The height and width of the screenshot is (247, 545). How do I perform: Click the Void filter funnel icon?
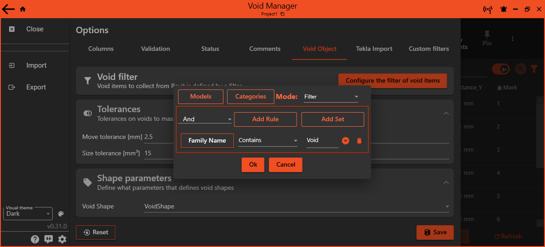pyautogui.click(x=88, y=81)
